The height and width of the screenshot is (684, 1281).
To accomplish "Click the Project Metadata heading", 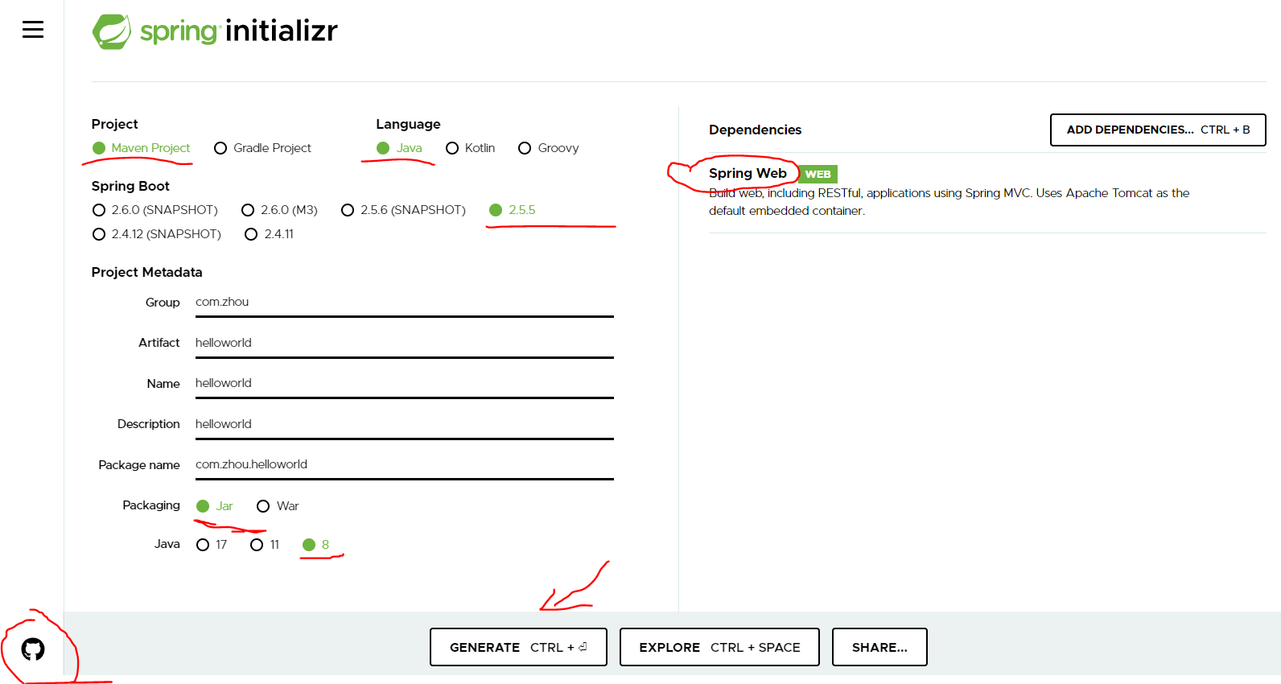I will pos(146,272).
